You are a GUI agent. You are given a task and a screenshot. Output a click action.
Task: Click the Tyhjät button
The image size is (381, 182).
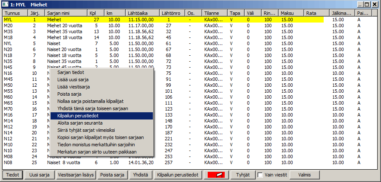click(x=243, y=175)
